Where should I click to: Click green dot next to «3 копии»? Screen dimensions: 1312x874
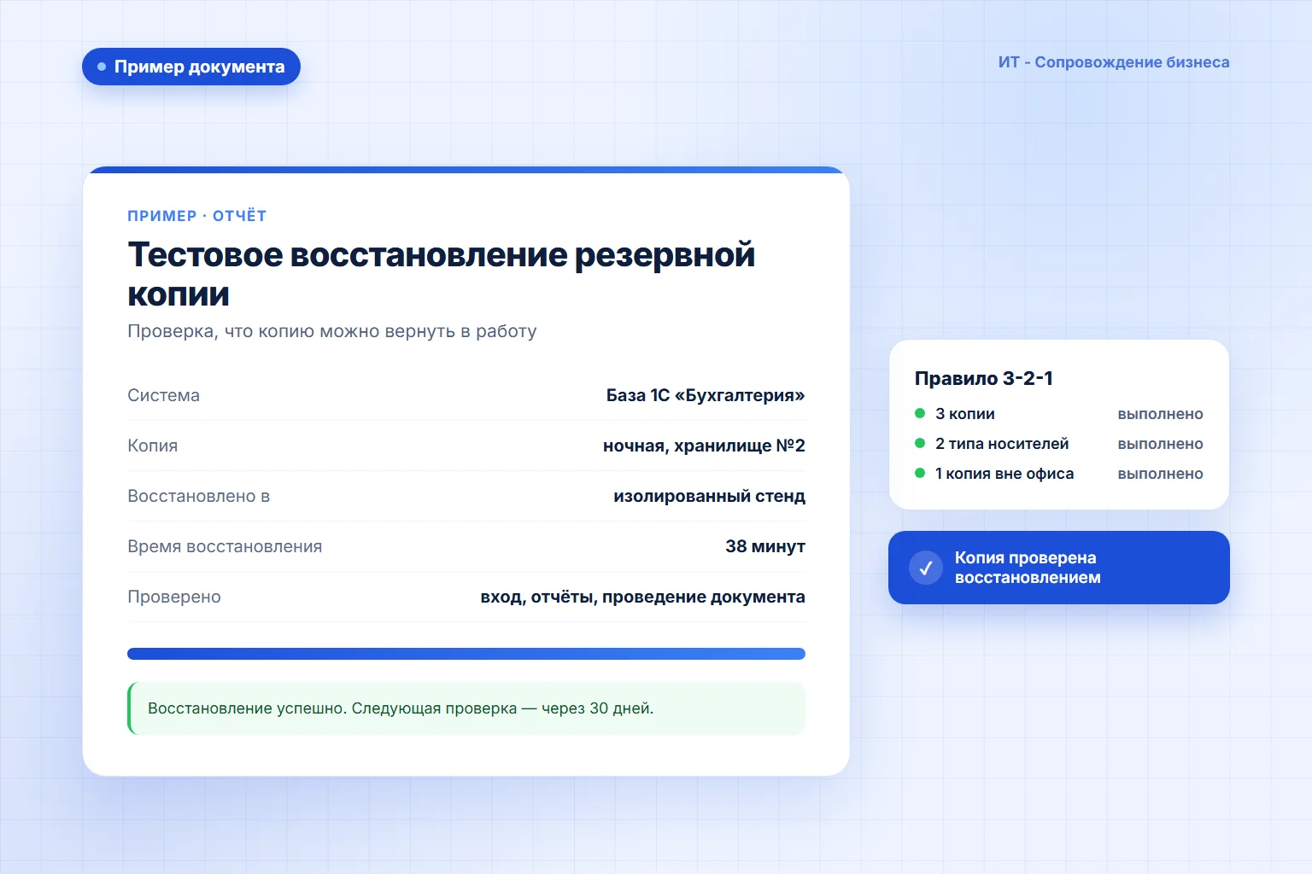[x=920, y=413]
